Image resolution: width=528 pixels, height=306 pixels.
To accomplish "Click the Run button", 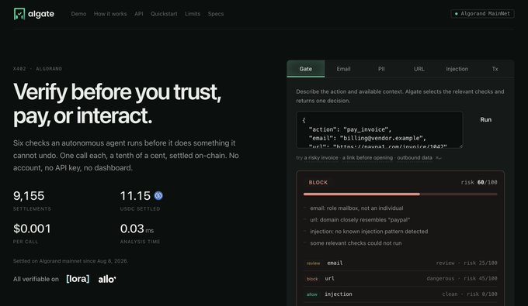I will coord(485,119).
